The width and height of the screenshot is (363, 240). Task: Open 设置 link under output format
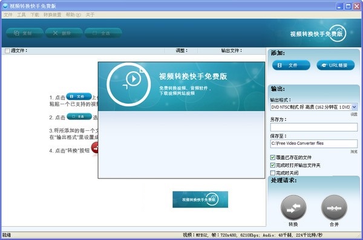pyautogui.click(x=354, y=114)
